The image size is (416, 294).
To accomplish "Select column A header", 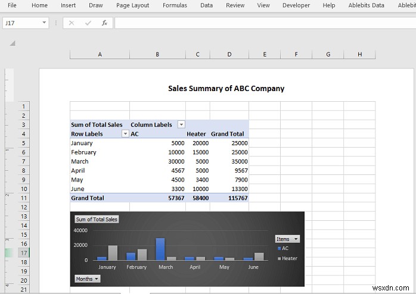I will point(100,54).
